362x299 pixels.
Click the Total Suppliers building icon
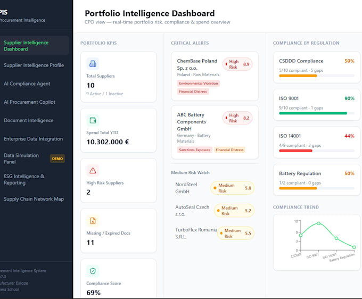point(93,64)
